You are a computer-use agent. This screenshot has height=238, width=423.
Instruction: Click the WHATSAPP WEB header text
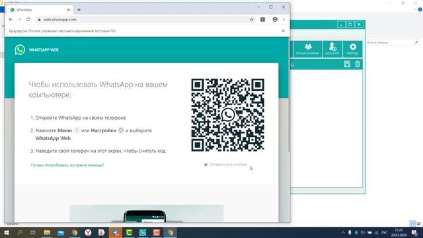pyautogui.click(x=44, y=50)
